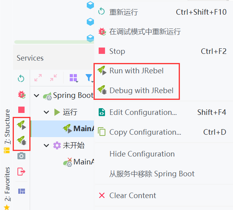Select Run with JRebel menu item
The image size is (233, 210).
coord(137,71)
